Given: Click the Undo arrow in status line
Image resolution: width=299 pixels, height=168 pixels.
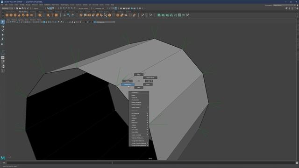Looking at the screenshot, I should point(25,8).
